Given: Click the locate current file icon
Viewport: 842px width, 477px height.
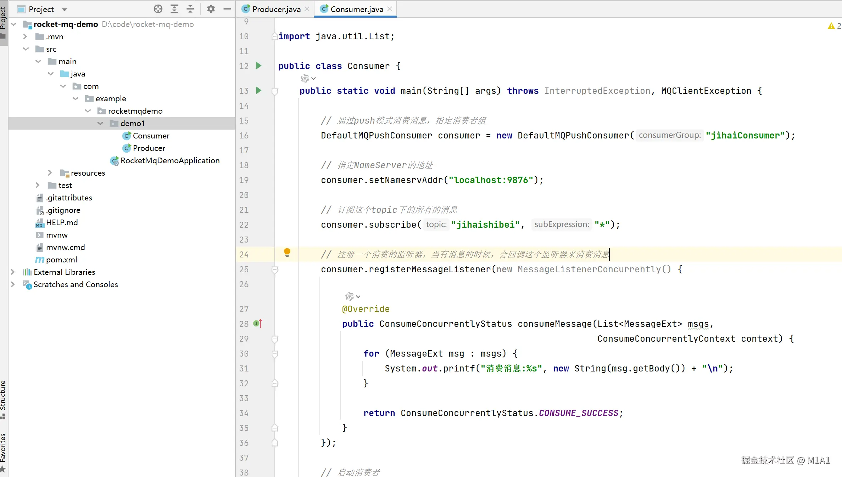Looking at the screenshot, I should coord(158,9).
